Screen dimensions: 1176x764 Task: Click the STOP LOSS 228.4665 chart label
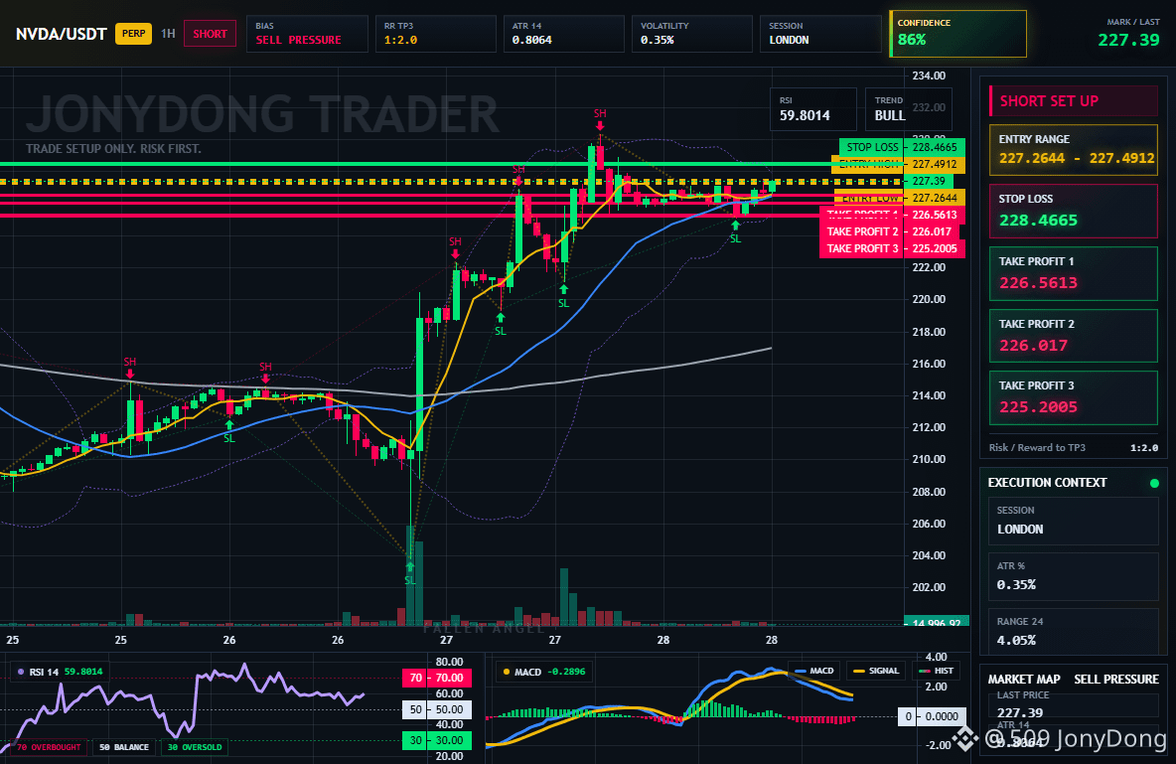point(902,147)
